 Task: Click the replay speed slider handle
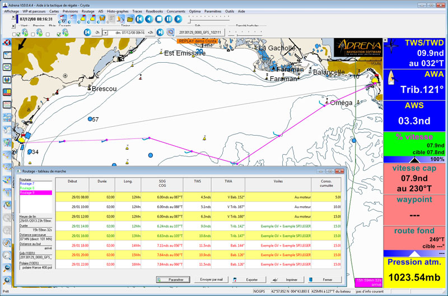tap(189, 21)
